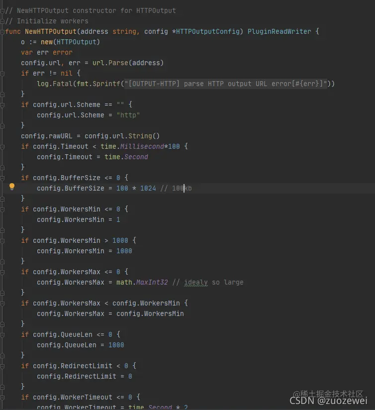Collapse the 'if config.WorkerTimeout' block
This screenshot has width=375, height=410.
[2, 398]
